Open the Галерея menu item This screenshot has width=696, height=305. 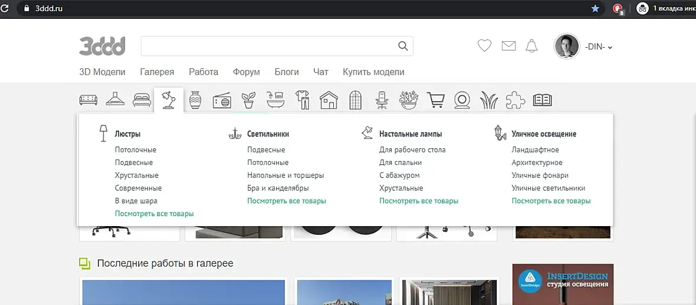pos(157,72)
